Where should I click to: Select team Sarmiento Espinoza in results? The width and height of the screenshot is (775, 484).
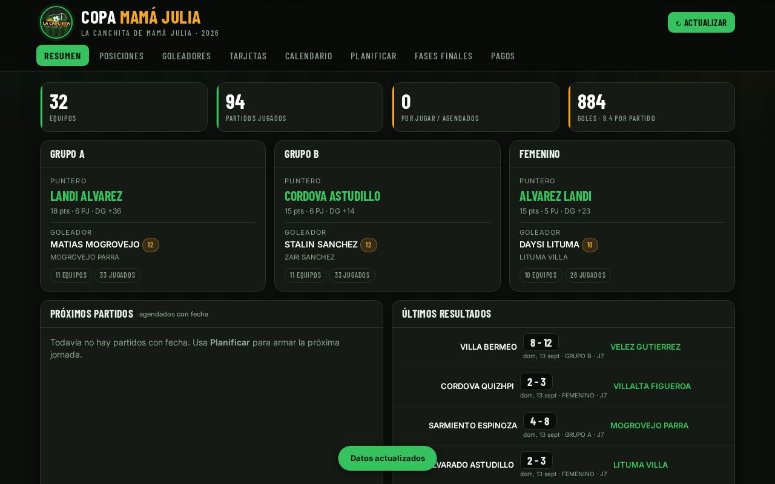pyautogui.click(x=473, y=426)
